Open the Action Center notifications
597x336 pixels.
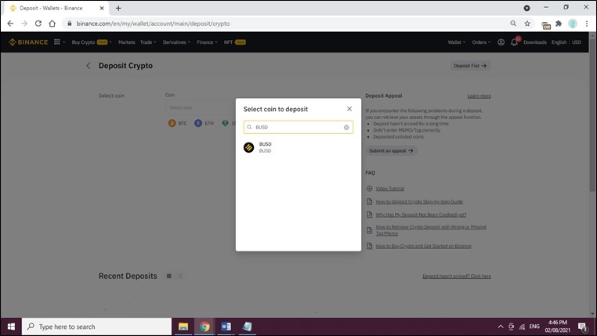click(583, 327)
